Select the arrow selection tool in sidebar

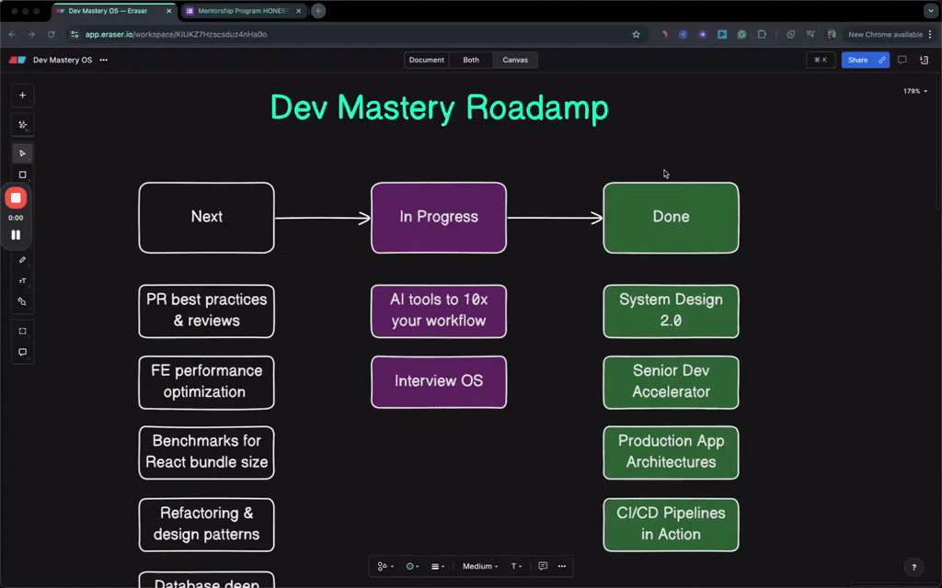22,153
